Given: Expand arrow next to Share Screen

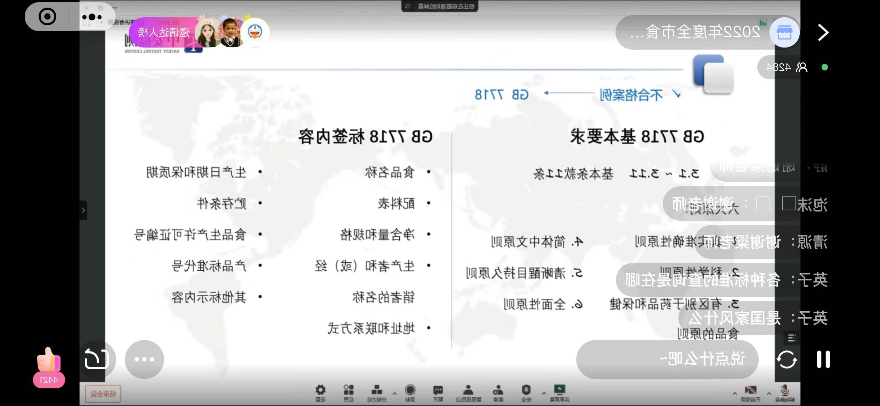Looking at the screenshot, I should (544, 394).
